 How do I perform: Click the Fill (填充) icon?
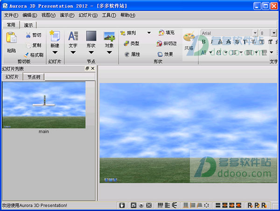click(161, 33)
